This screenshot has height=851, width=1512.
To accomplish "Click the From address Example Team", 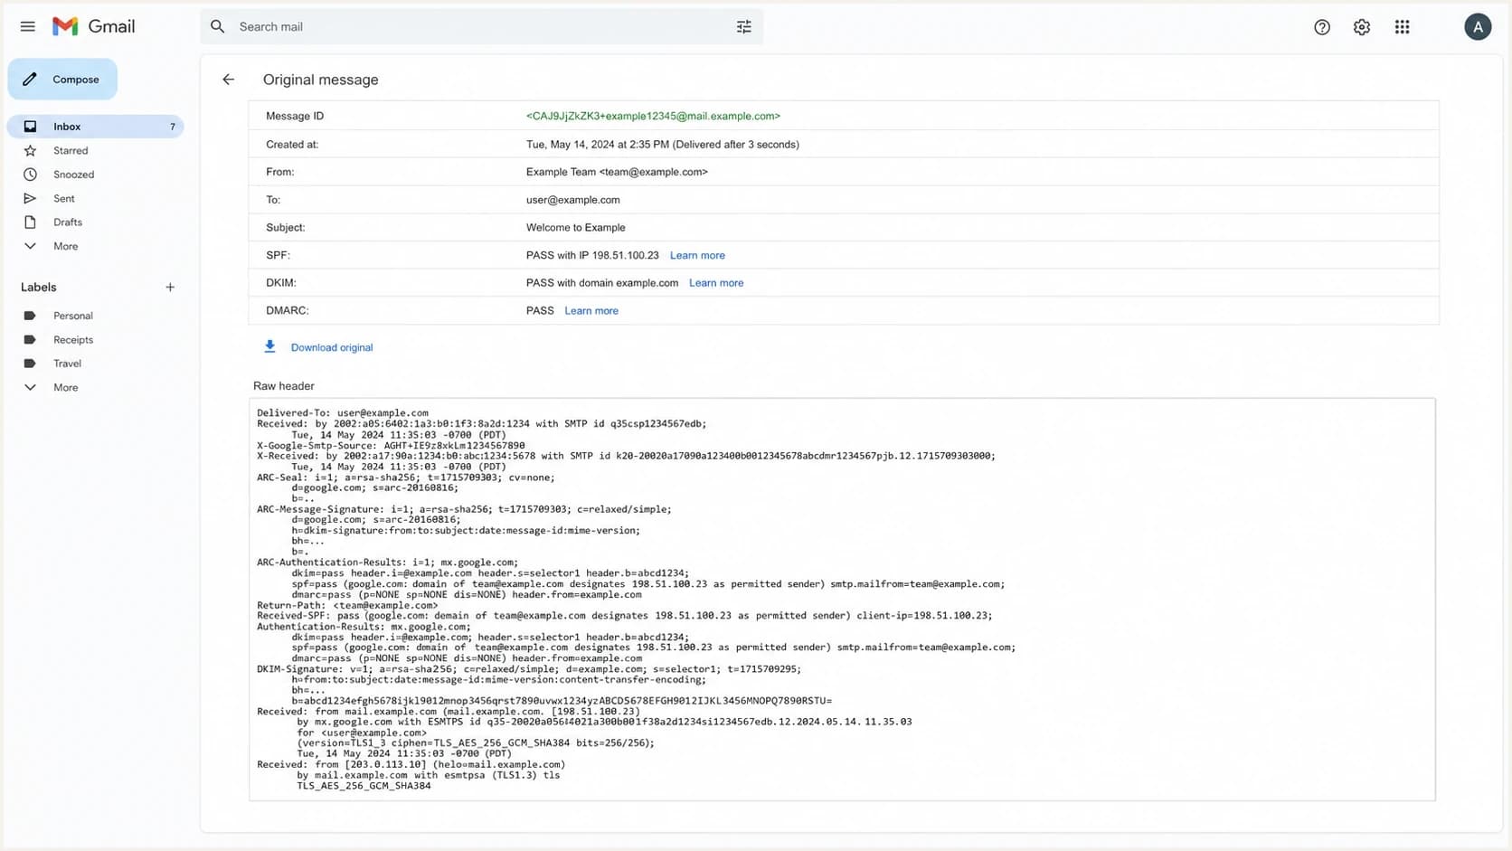I will point(617,172).
